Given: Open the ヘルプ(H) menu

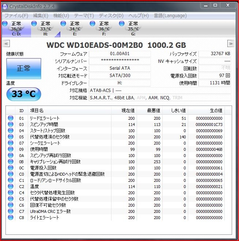Looking at the screenshot, I should click(x=139, y=16).
